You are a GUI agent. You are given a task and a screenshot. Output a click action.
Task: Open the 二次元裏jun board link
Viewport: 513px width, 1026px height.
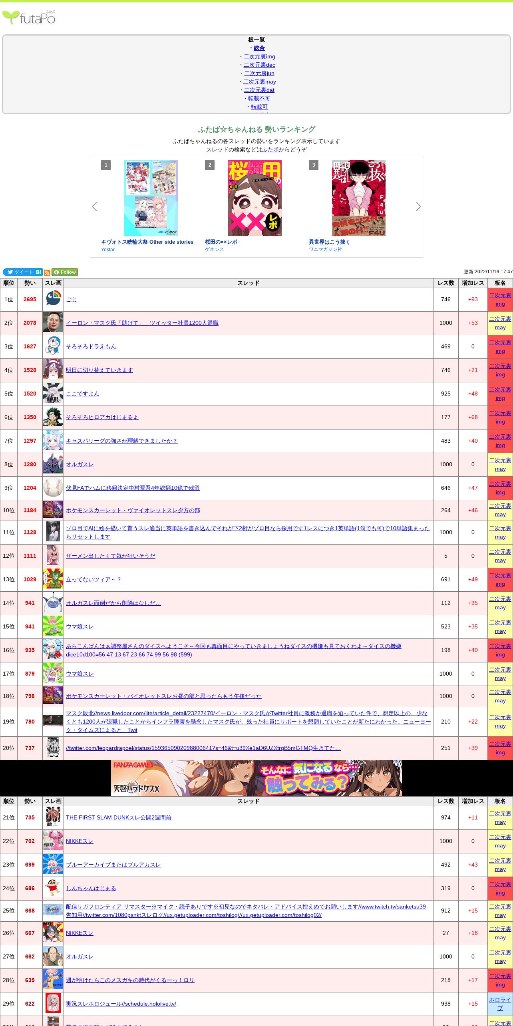point(259,73)
